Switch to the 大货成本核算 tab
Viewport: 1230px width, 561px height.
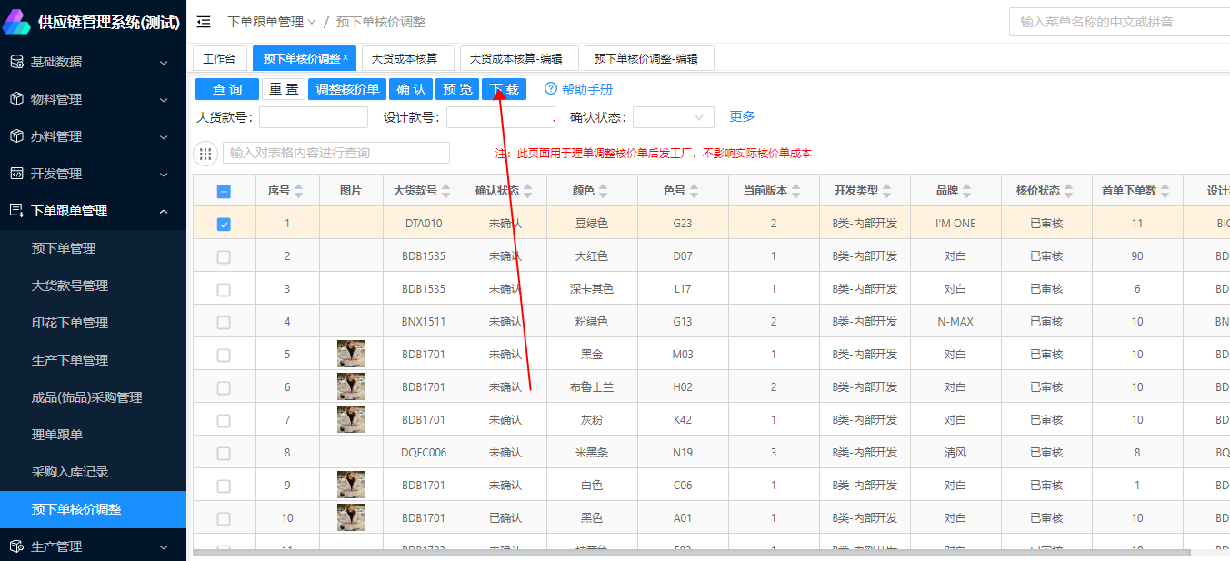(x=406, y=58)
